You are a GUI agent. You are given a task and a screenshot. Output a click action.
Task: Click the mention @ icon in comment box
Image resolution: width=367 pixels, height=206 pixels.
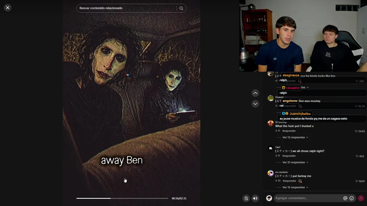(345, 198)
